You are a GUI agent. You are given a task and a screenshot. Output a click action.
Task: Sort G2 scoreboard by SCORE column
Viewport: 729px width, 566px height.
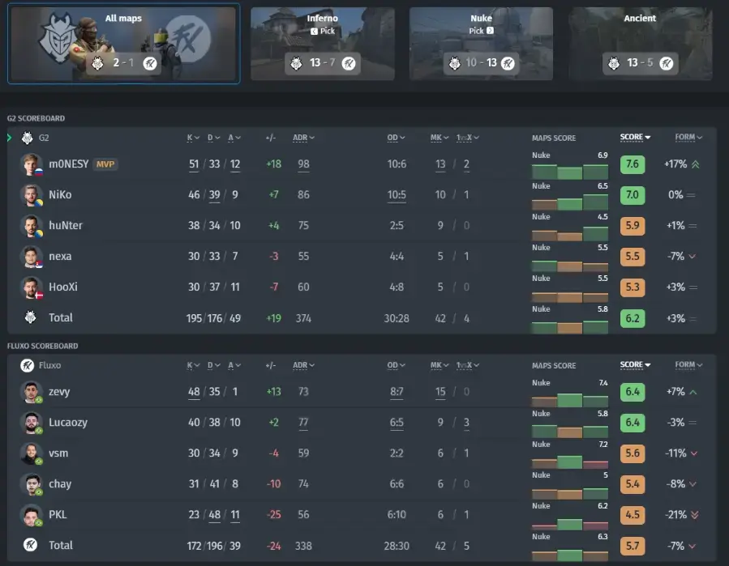(x=635, y=137)
